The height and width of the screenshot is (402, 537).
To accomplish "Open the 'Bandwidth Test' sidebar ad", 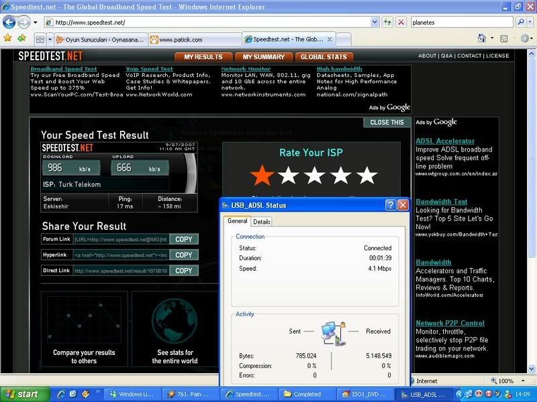I will (x=442, y=202).
